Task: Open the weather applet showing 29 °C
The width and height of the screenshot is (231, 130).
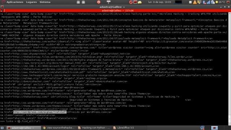Action: click(220, 2)
